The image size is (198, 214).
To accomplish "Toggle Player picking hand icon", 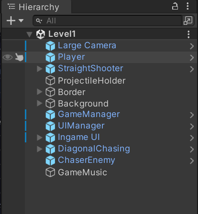I will pos(19,57).
